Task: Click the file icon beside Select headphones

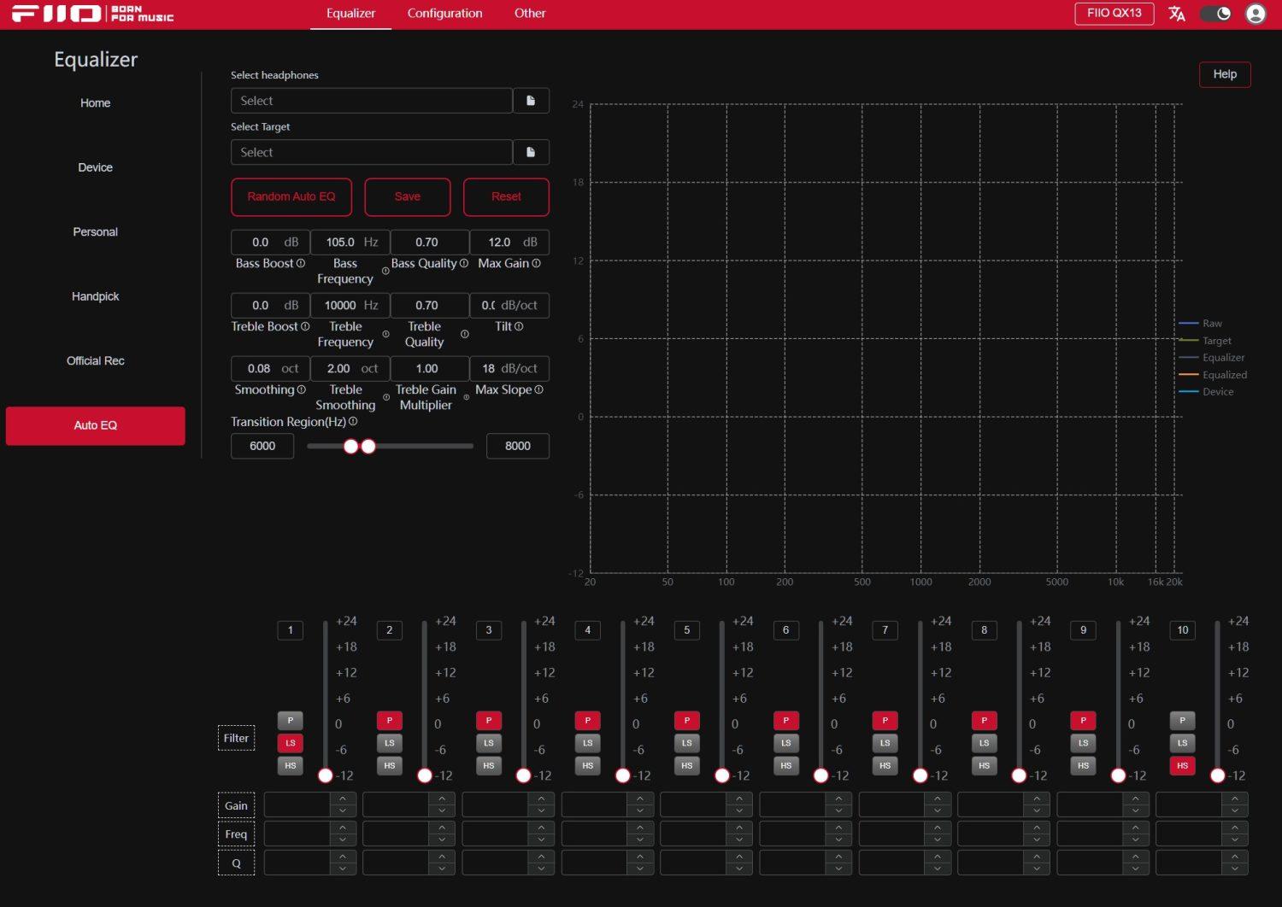Action: click(531, 101)
